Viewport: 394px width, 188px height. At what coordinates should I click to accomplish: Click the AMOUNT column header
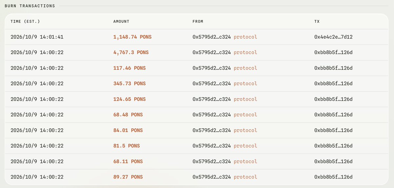click(121, 21)
